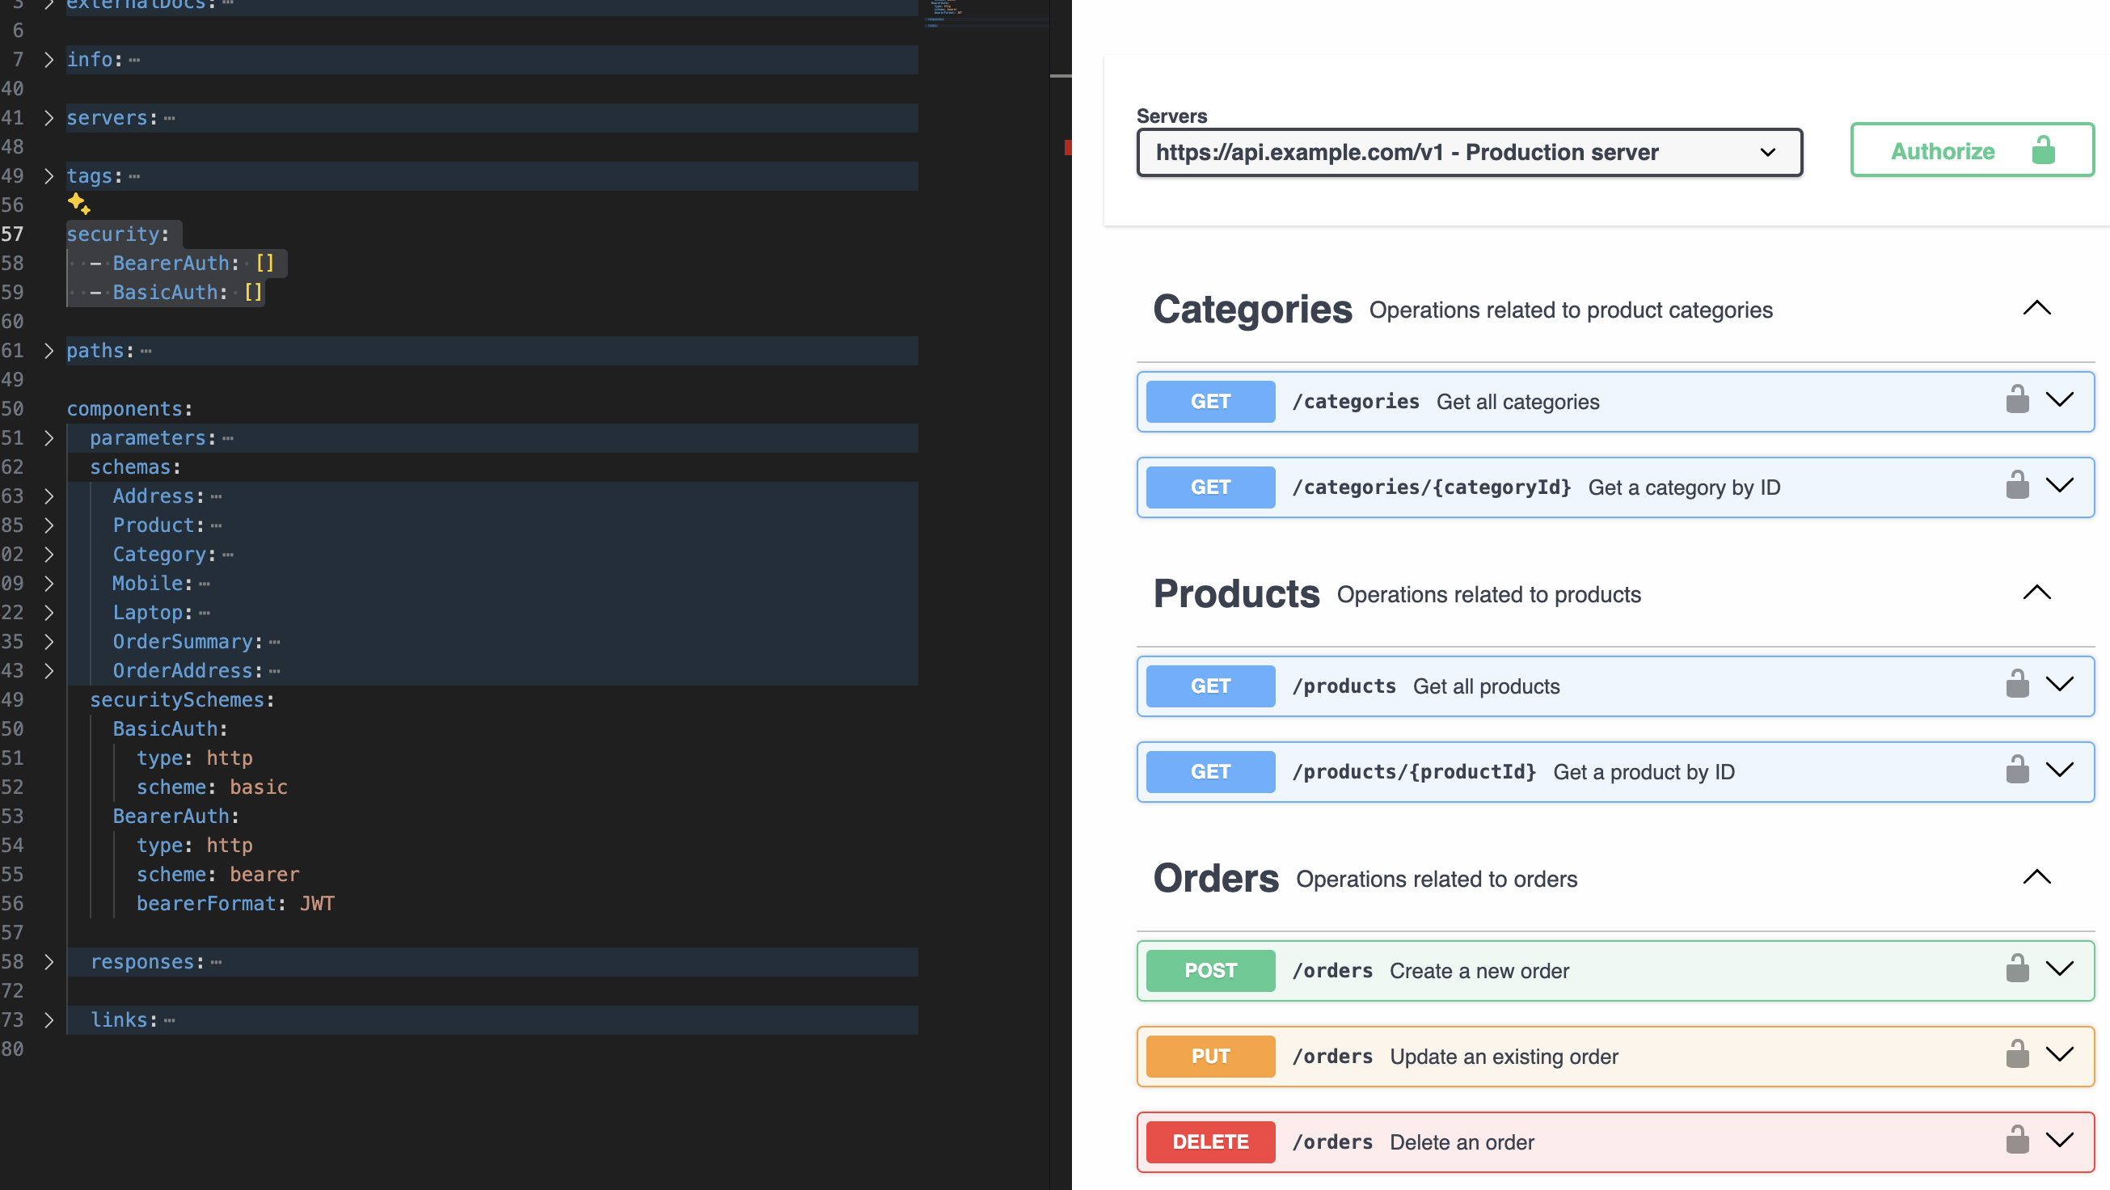
Task: Open the Servers dropdown
Action: (x=1470, y=152)
